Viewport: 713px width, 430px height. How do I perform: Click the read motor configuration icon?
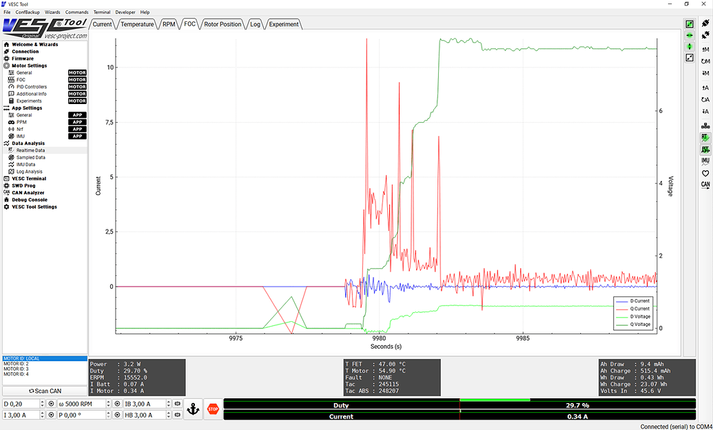(705, 50)
